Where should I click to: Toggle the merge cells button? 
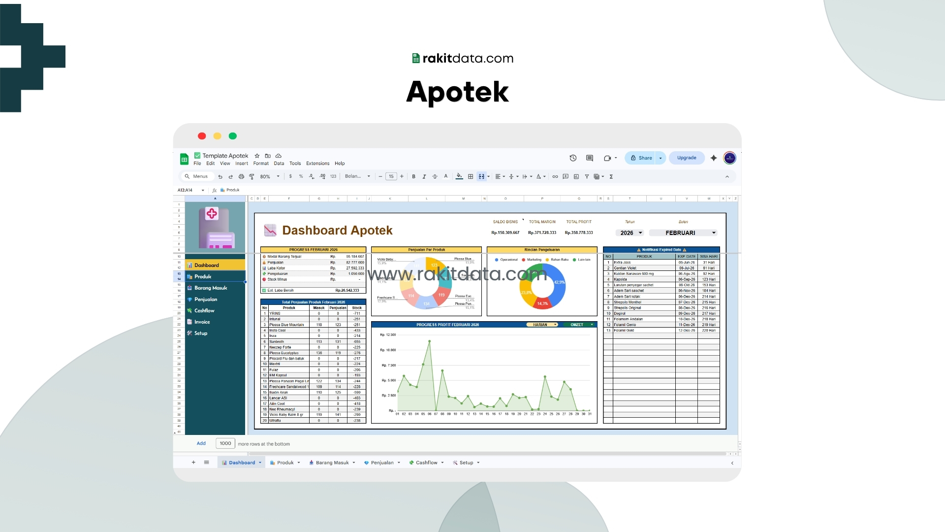click(x=481, y=176)
